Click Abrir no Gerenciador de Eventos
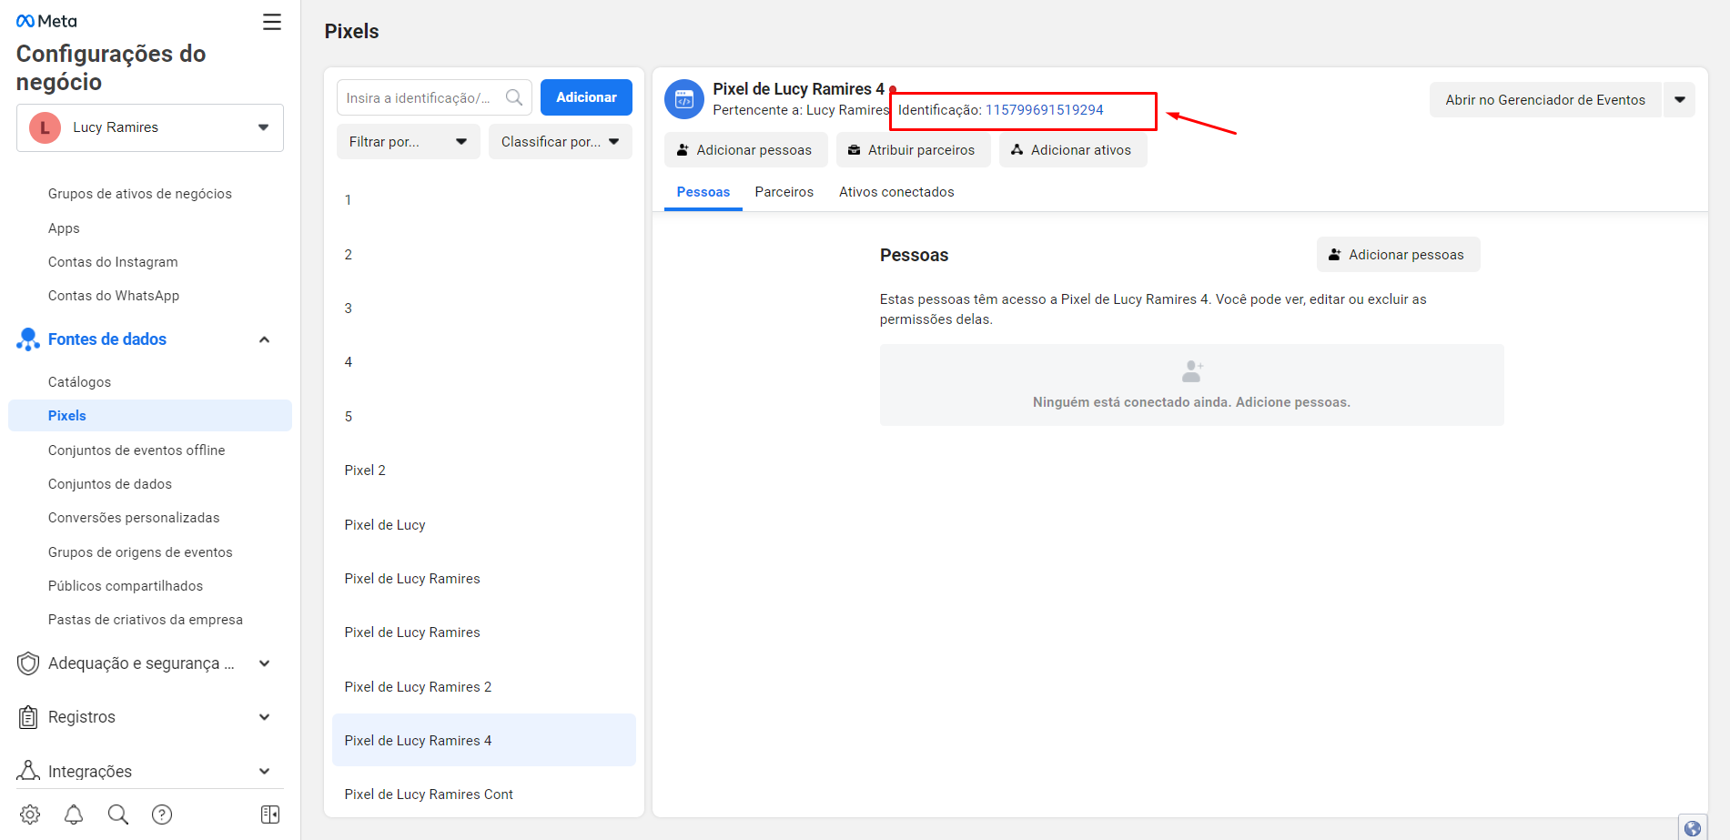This screenshot has width=1730, height=840. tap(1544, 100)
